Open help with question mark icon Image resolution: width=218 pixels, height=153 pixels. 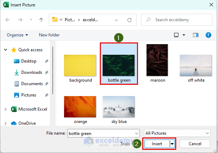208,35
